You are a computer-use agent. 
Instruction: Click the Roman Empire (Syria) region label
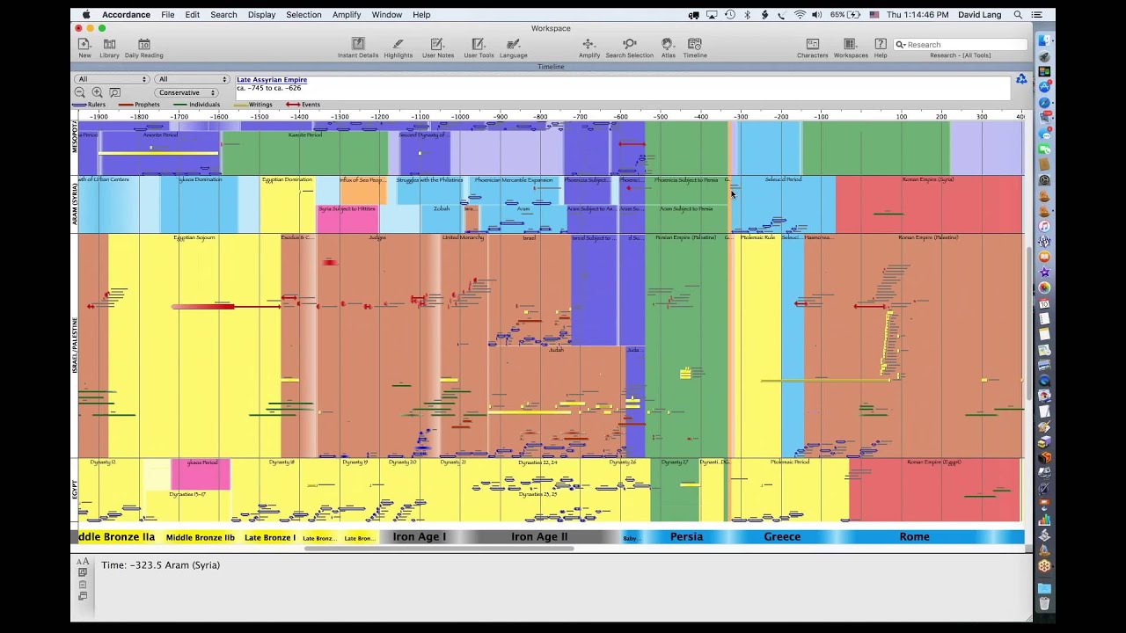click(x=928, y=179)
